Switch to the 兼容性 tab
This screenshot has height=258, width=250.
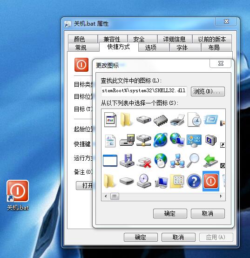point(113,39)
